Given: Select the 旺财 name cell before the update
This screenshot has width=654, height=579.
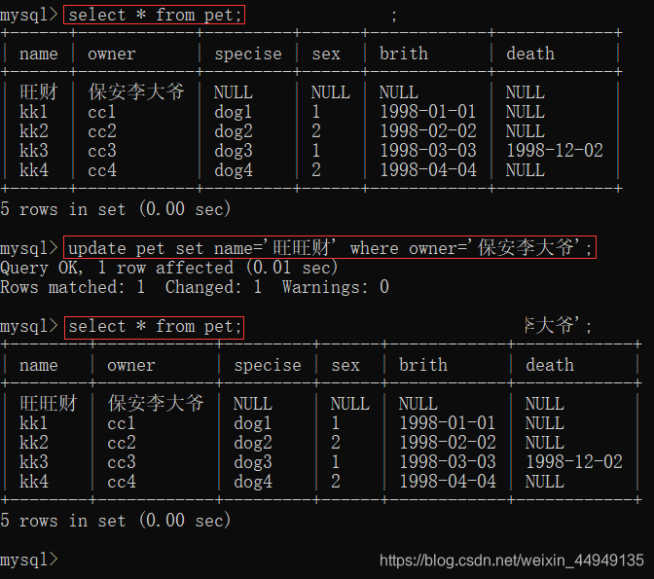Looking at the screenshot, I should pos(38,92).
